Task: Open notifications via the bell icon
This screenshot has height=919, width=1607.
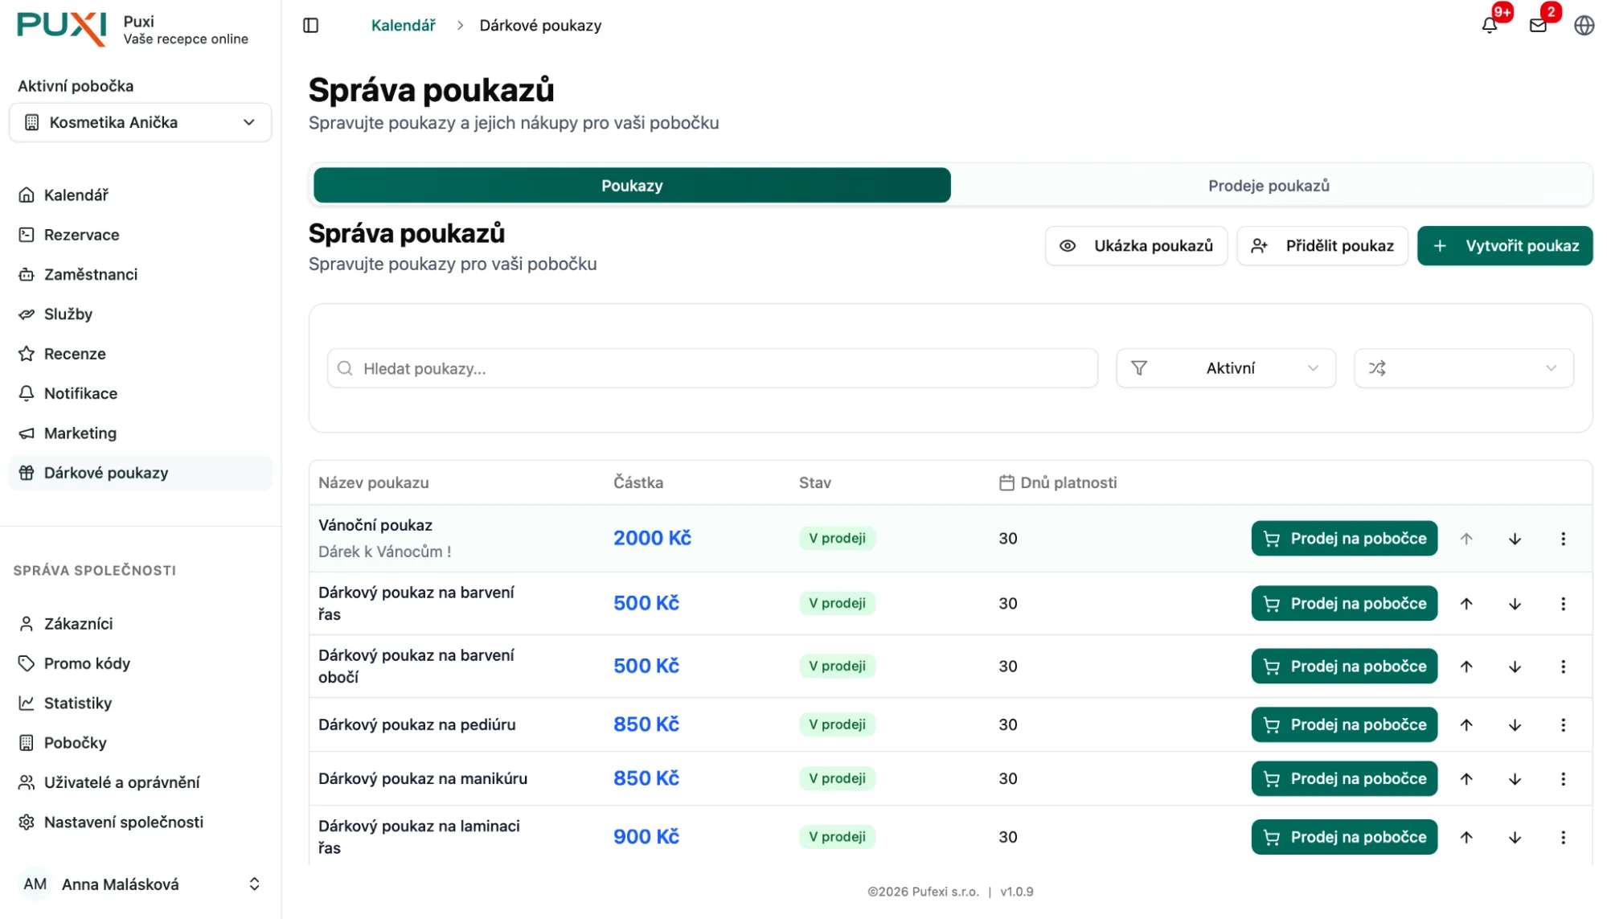Action: click(1489, 25)
